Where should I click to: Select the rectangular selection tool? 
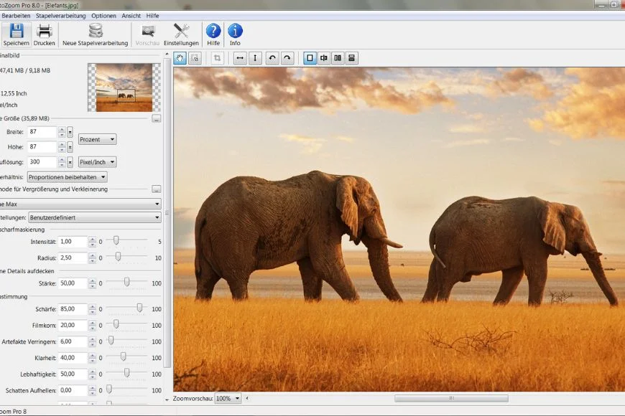pyautogui.click(x=194, y=58)
